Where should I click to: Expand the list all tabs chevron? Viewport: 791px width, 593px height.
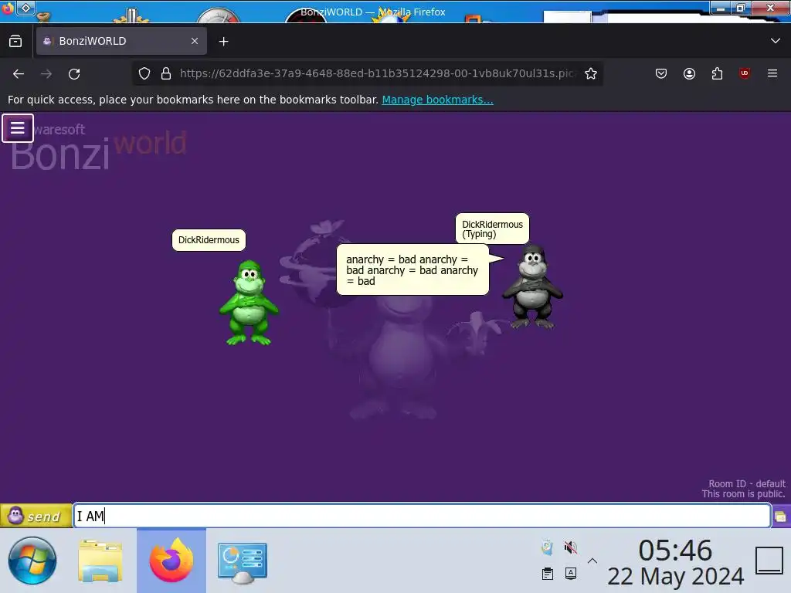(776, 41)
